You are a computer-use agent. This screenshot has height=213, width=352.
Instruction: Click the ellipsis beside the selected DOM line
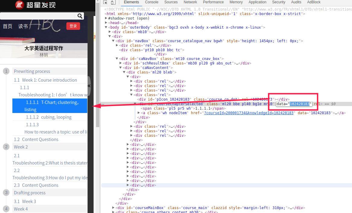pyautogui.click(x=103, y=104)
